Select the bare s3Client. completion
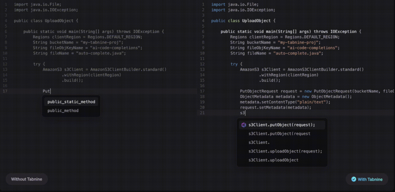Image resolution: width=395 pixels, height=192 pixels. [x=282, y=142]
